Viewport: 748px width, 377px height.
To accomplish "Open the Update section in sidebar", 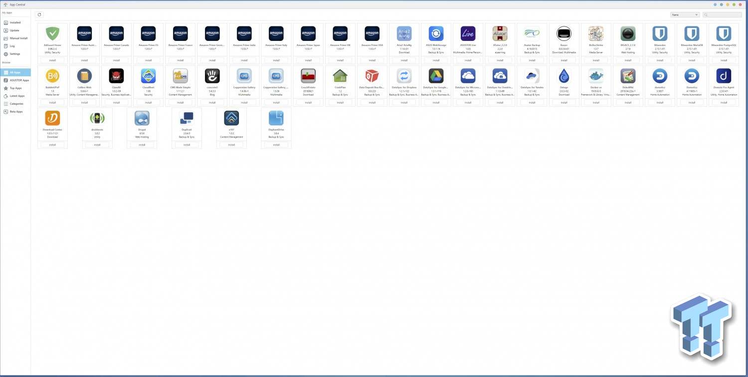I will [15, 30].
